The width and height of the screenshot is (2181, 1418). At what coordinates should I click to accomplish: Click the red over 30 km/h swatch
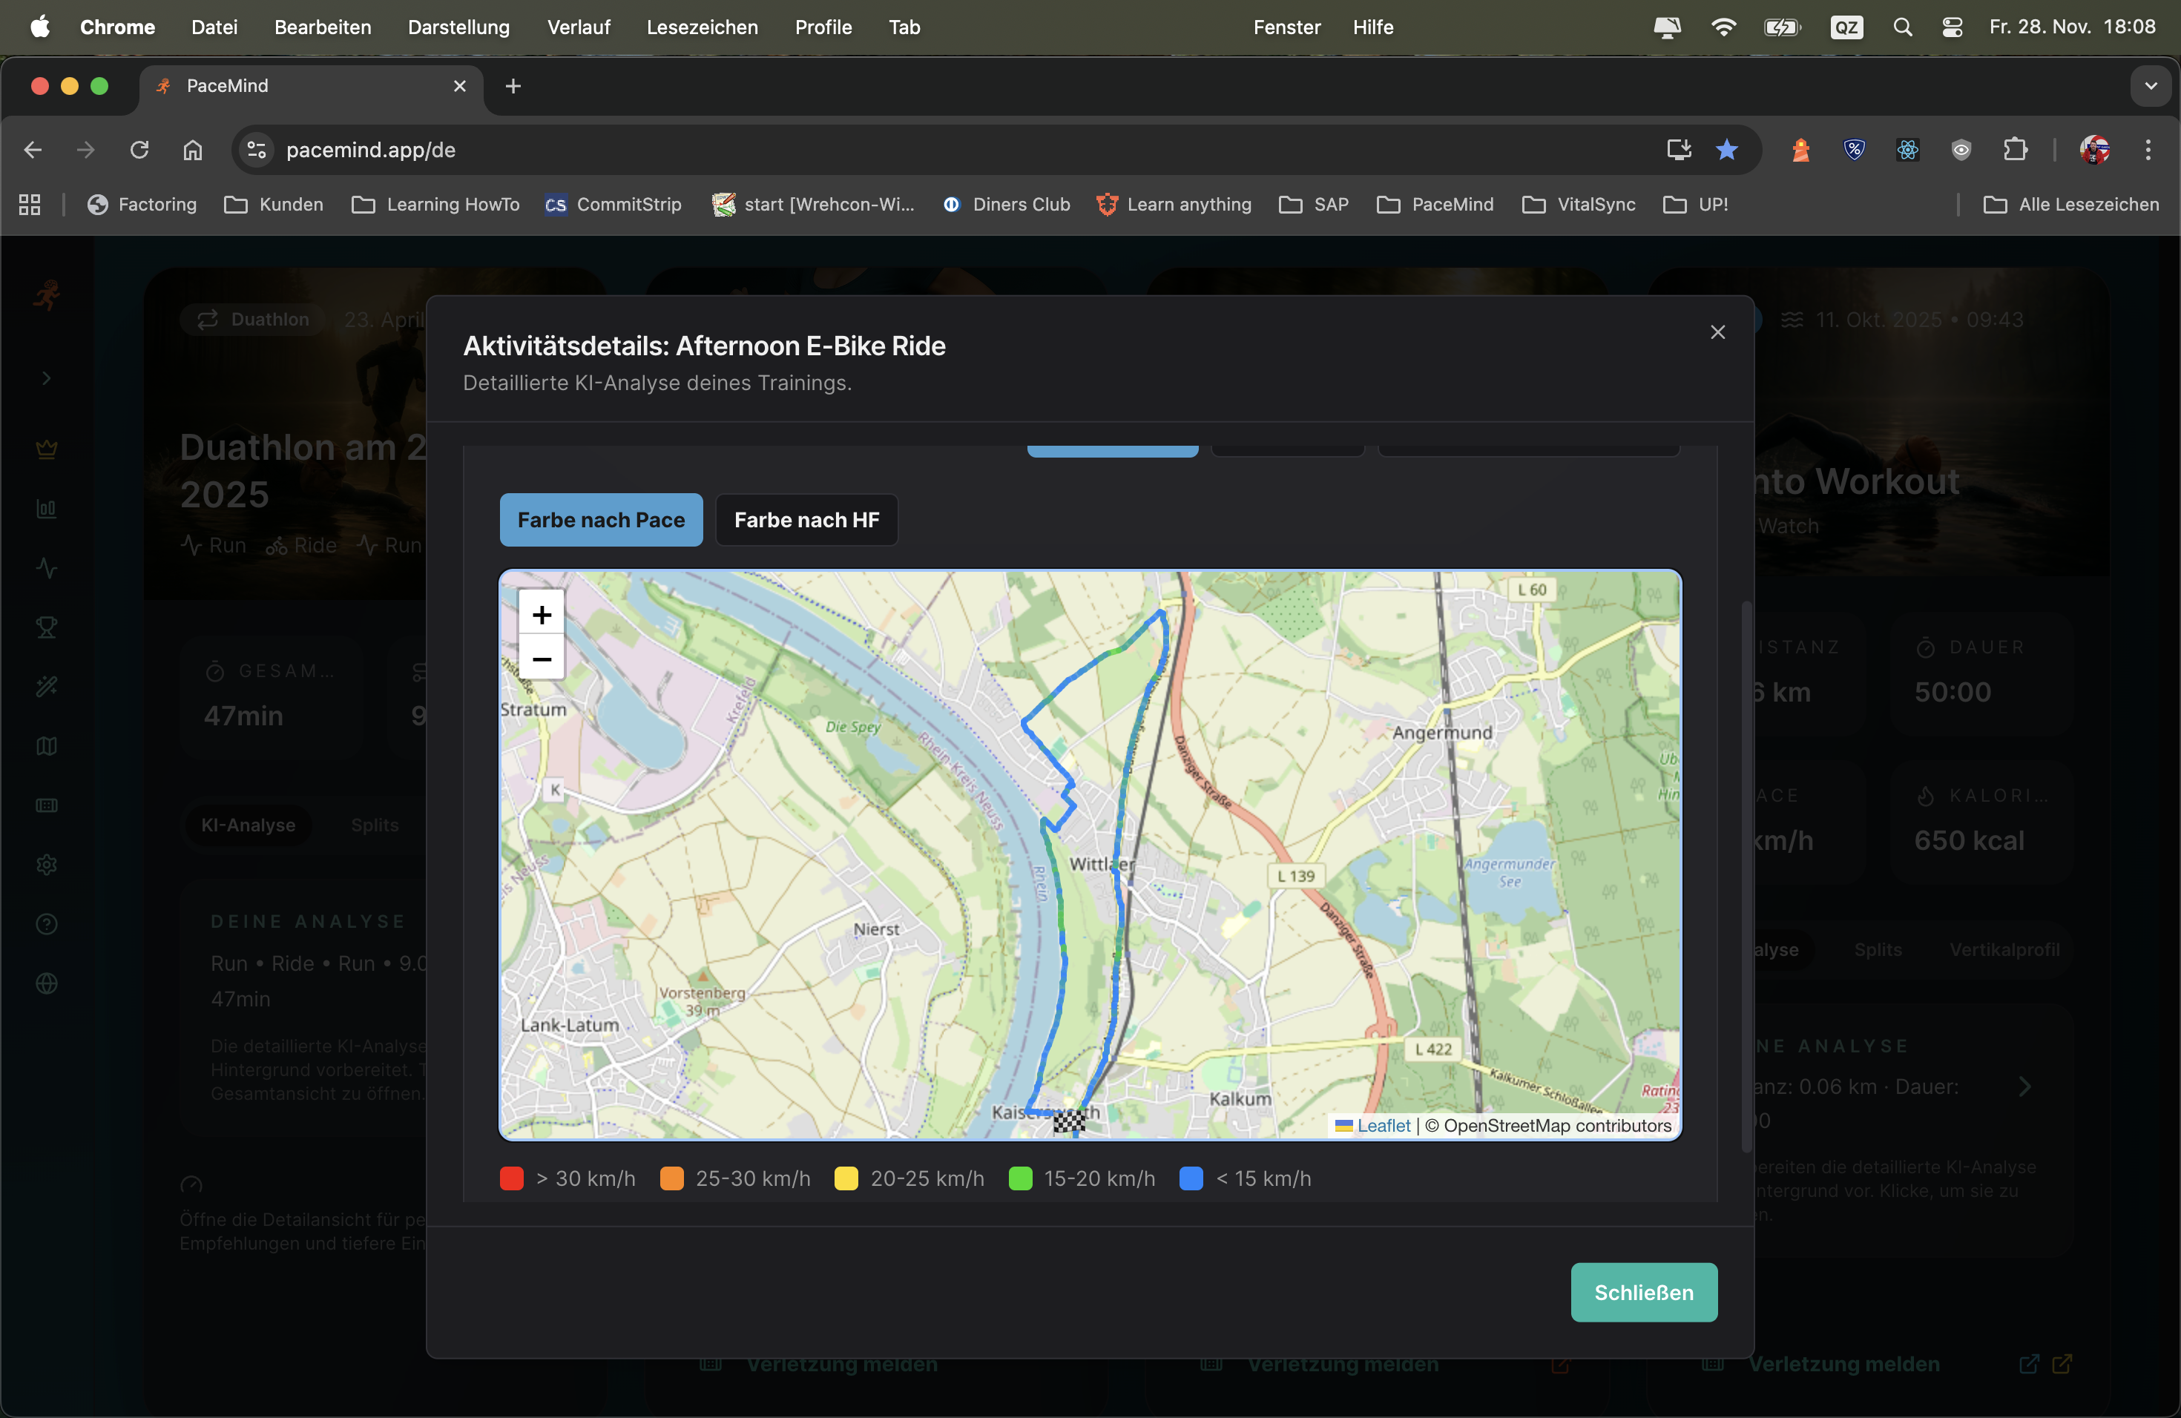pos(511,1178)
